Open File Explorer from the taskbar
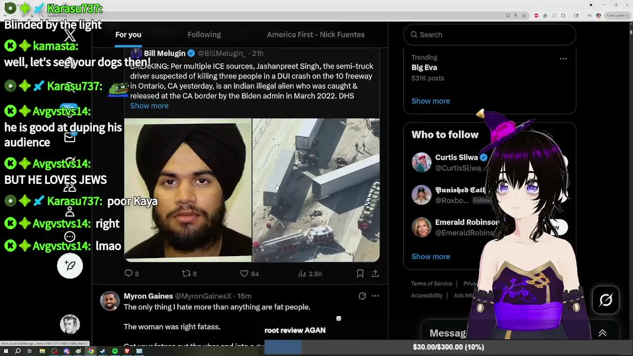The width and height of the screenshot is (633, 356). tap(42, 351)
